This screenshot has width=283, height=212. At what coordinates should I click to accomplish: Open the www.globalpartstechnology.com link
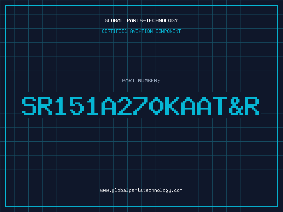(x=141, y=190)
